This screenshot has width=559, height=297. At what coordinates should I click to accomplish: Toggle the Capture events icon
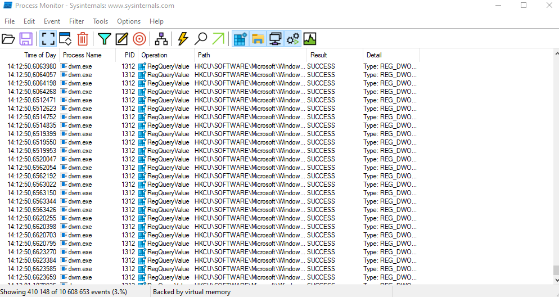(x=48, y=38)
